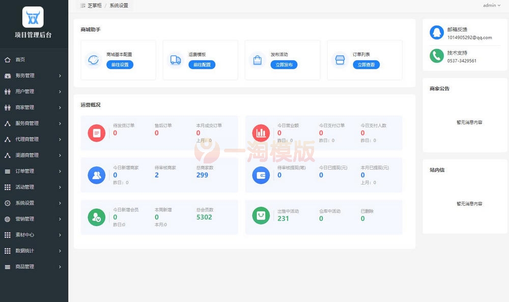This screenshot has height=302, width=509.
Task: Expand the 系统设置 sidebar menu
Action: [34, 203]
